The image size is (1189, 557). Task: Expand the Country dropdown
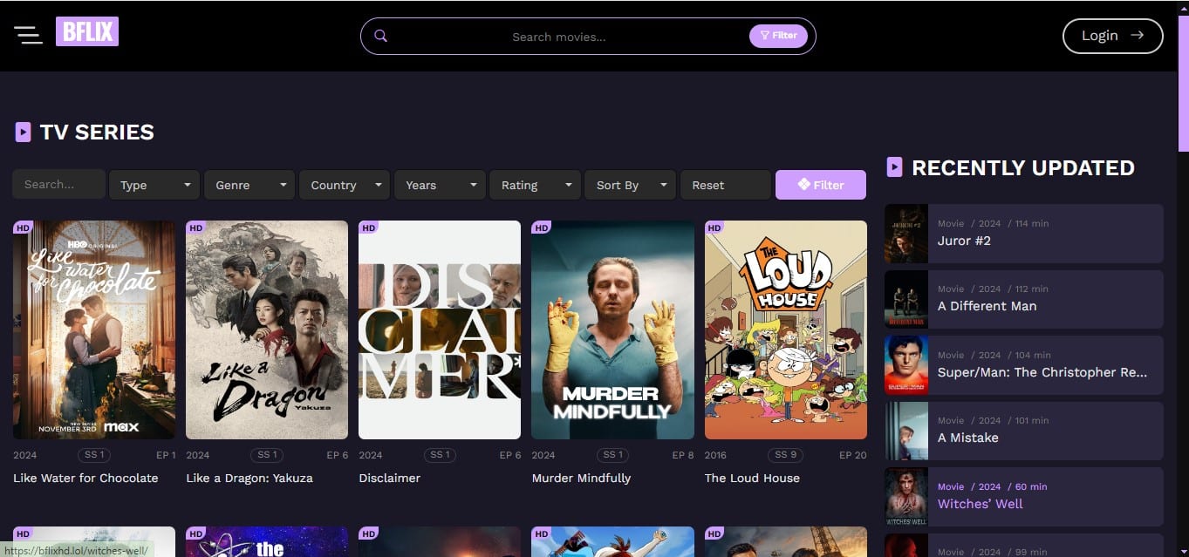(345, 185)
